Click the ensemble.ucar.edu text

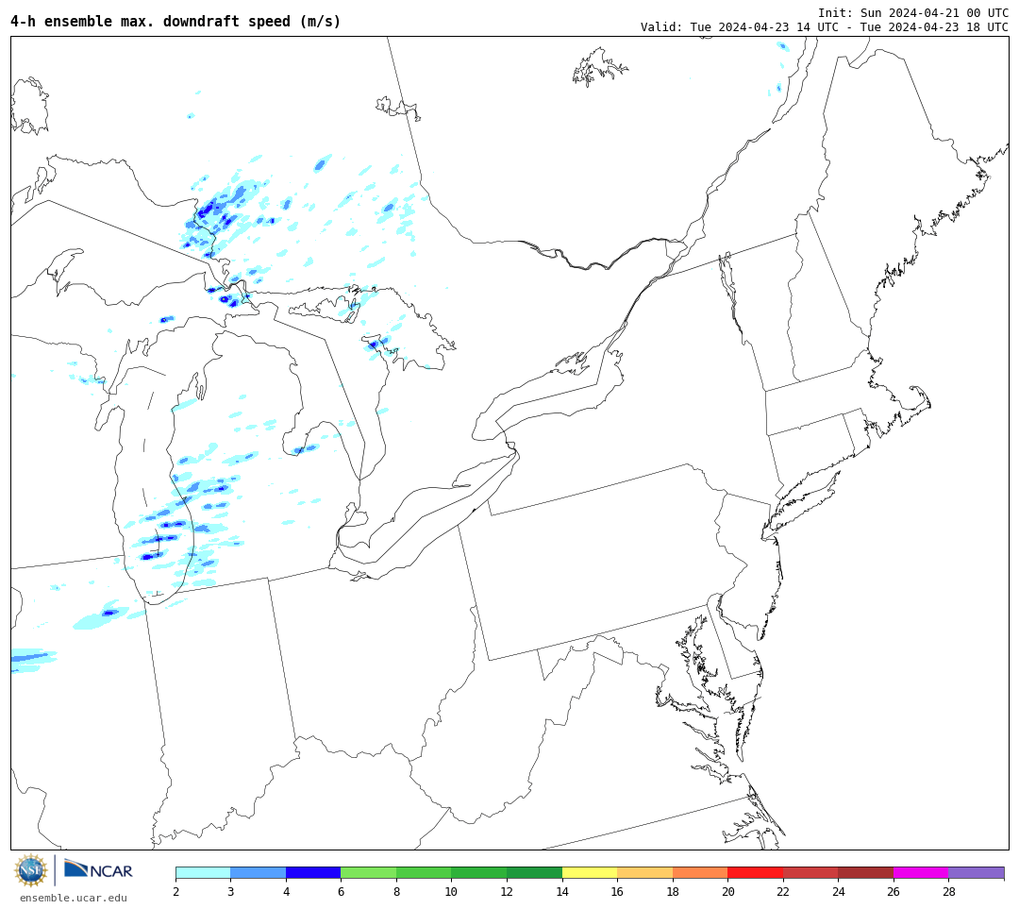[74, 898]
